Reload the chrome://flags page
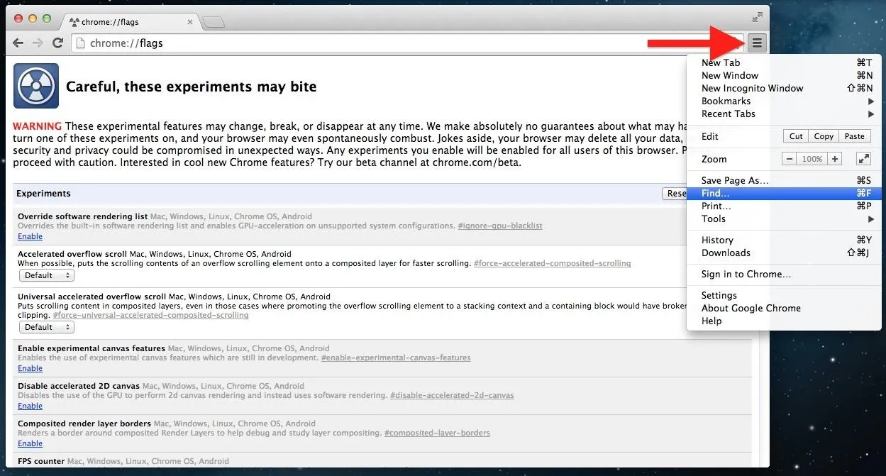 click(x=58, y=43)
